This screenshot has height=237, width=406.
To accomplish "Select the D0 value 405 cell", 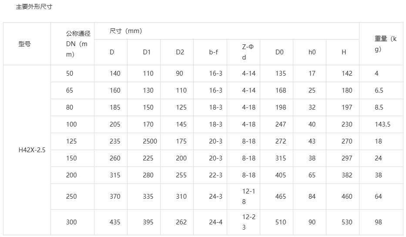I will click(x=276, y=175).
